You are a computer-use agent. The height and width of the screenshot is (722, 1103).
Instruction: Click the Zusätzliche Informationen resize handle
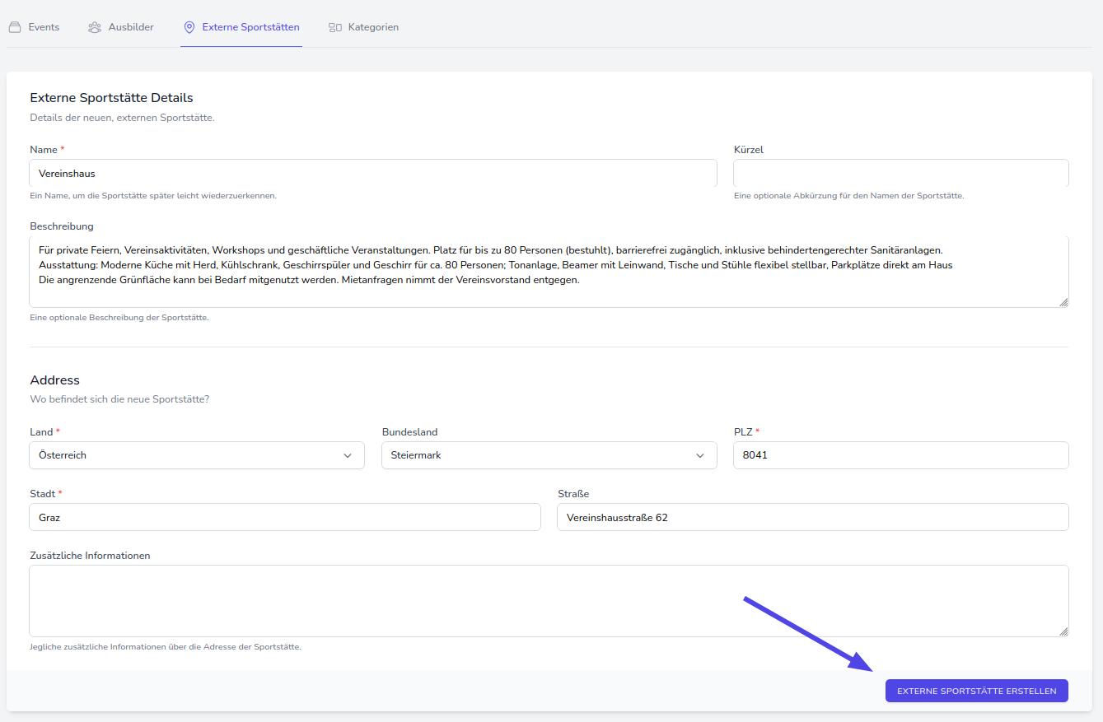(x=1063, y=631)
